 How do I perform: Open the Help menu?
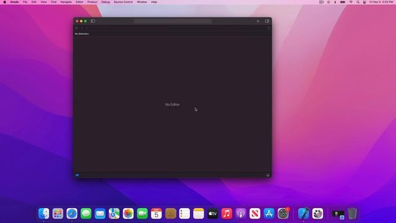click(x=154, y=2)
